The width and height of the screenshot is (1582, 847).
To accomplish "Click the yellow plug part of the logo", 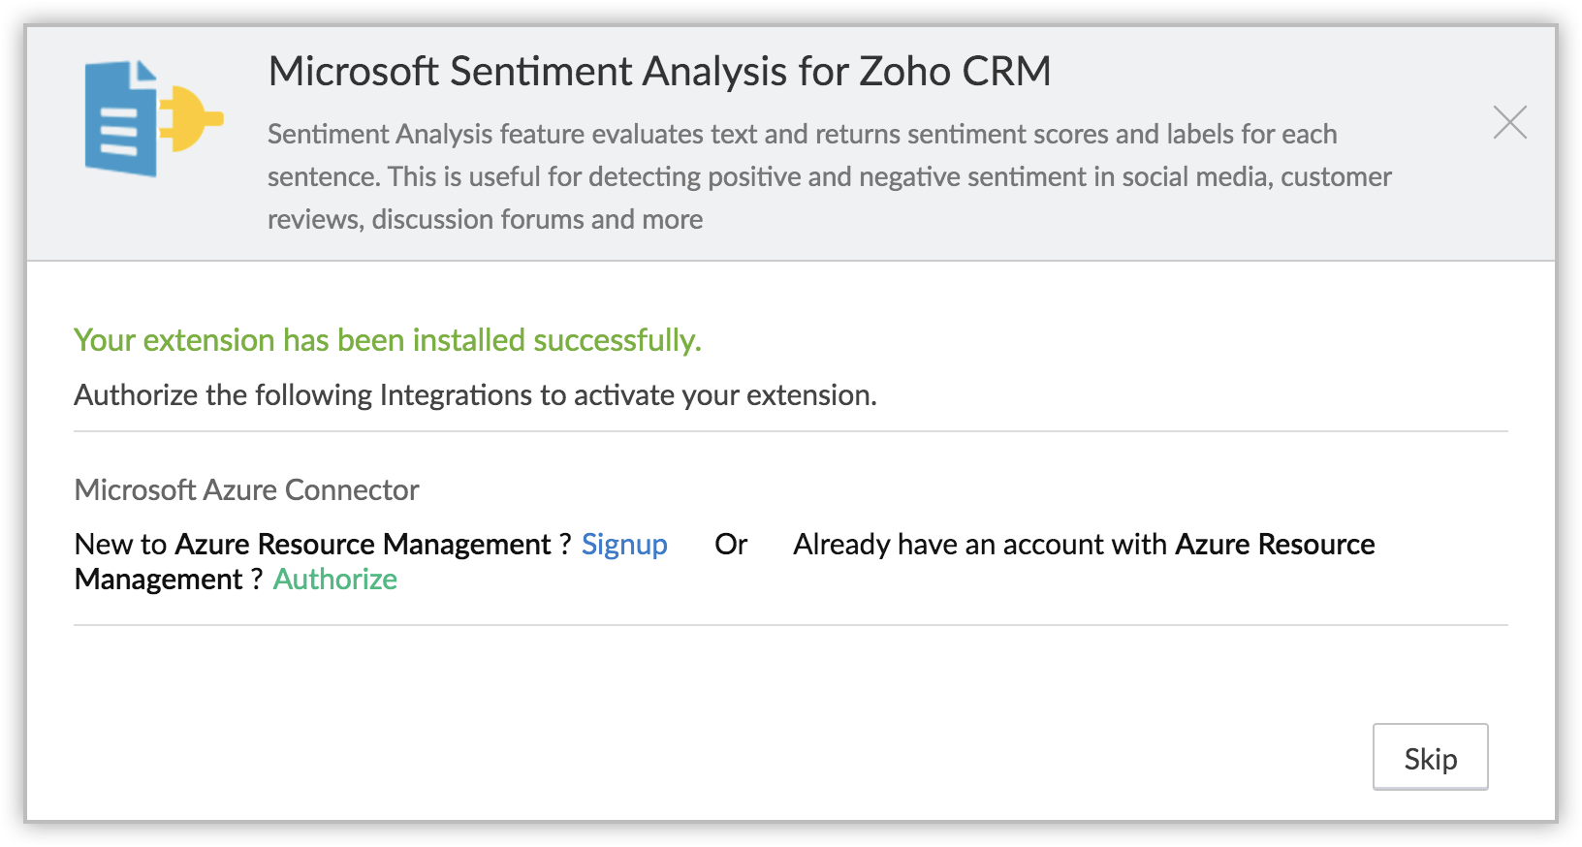I will [x=193, y=119].
